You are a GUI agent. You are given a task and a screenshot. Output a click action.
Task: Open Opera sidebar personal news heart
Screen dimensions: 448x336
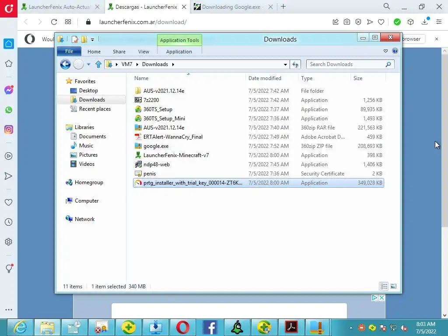(9, 202)
